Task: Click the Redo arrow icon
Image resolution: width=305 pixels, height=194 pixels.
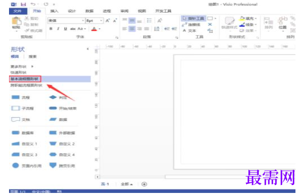Action: pyautogui.click(x=46, y=4)
